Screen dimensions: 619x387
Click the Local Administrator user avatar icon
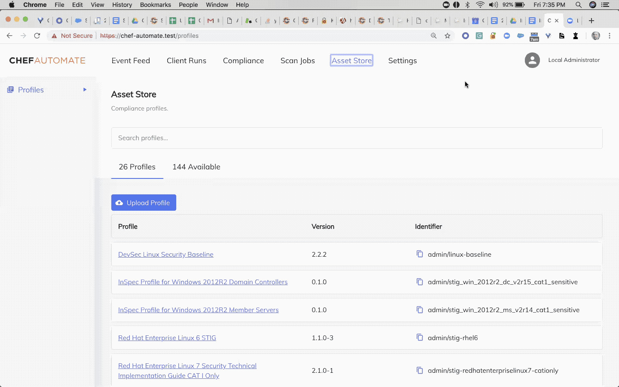[532, 60]
